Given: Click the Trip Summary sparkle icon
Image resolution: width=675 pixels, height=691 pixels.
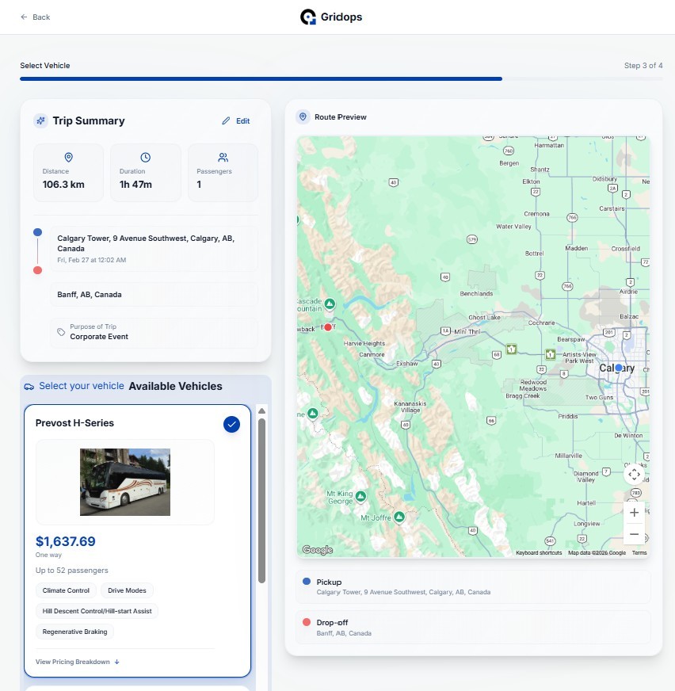Looking at the screenshot, I should tap(41, 120).
